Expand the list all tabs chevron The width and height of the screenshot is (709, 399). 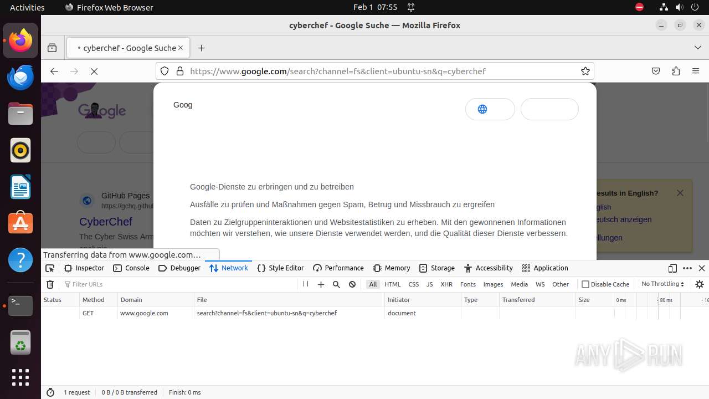coord(698,48)
